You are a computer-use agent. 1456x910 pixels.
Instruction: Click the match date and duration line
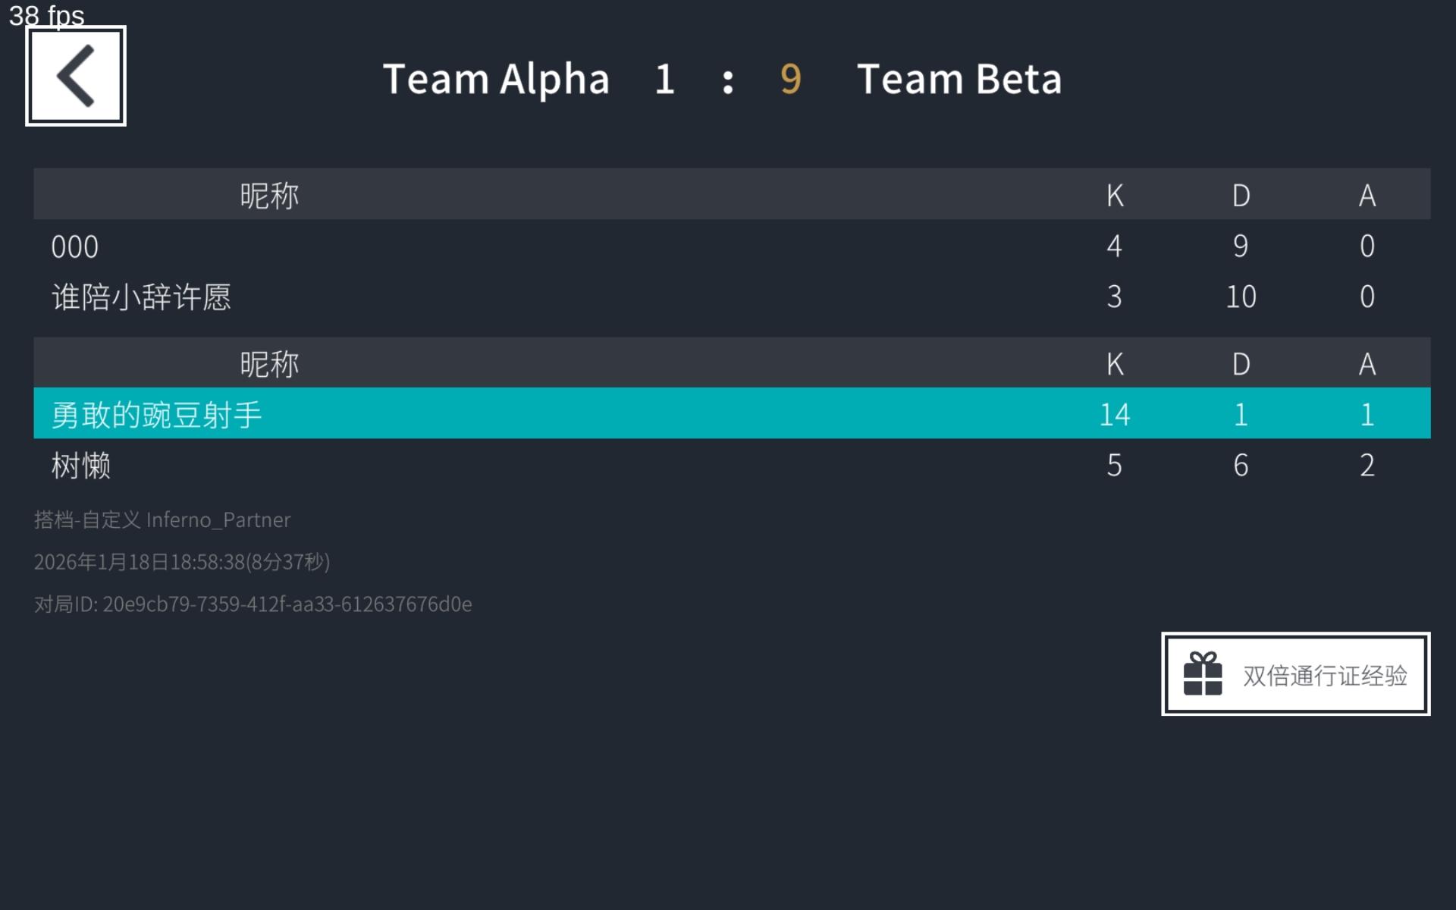click(x=182, y=562)
